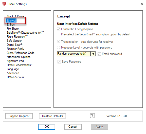Toggle the Save Password checkbox
Image resolution: width=146 pixels, height=134 pixels.
coord(59,62)
